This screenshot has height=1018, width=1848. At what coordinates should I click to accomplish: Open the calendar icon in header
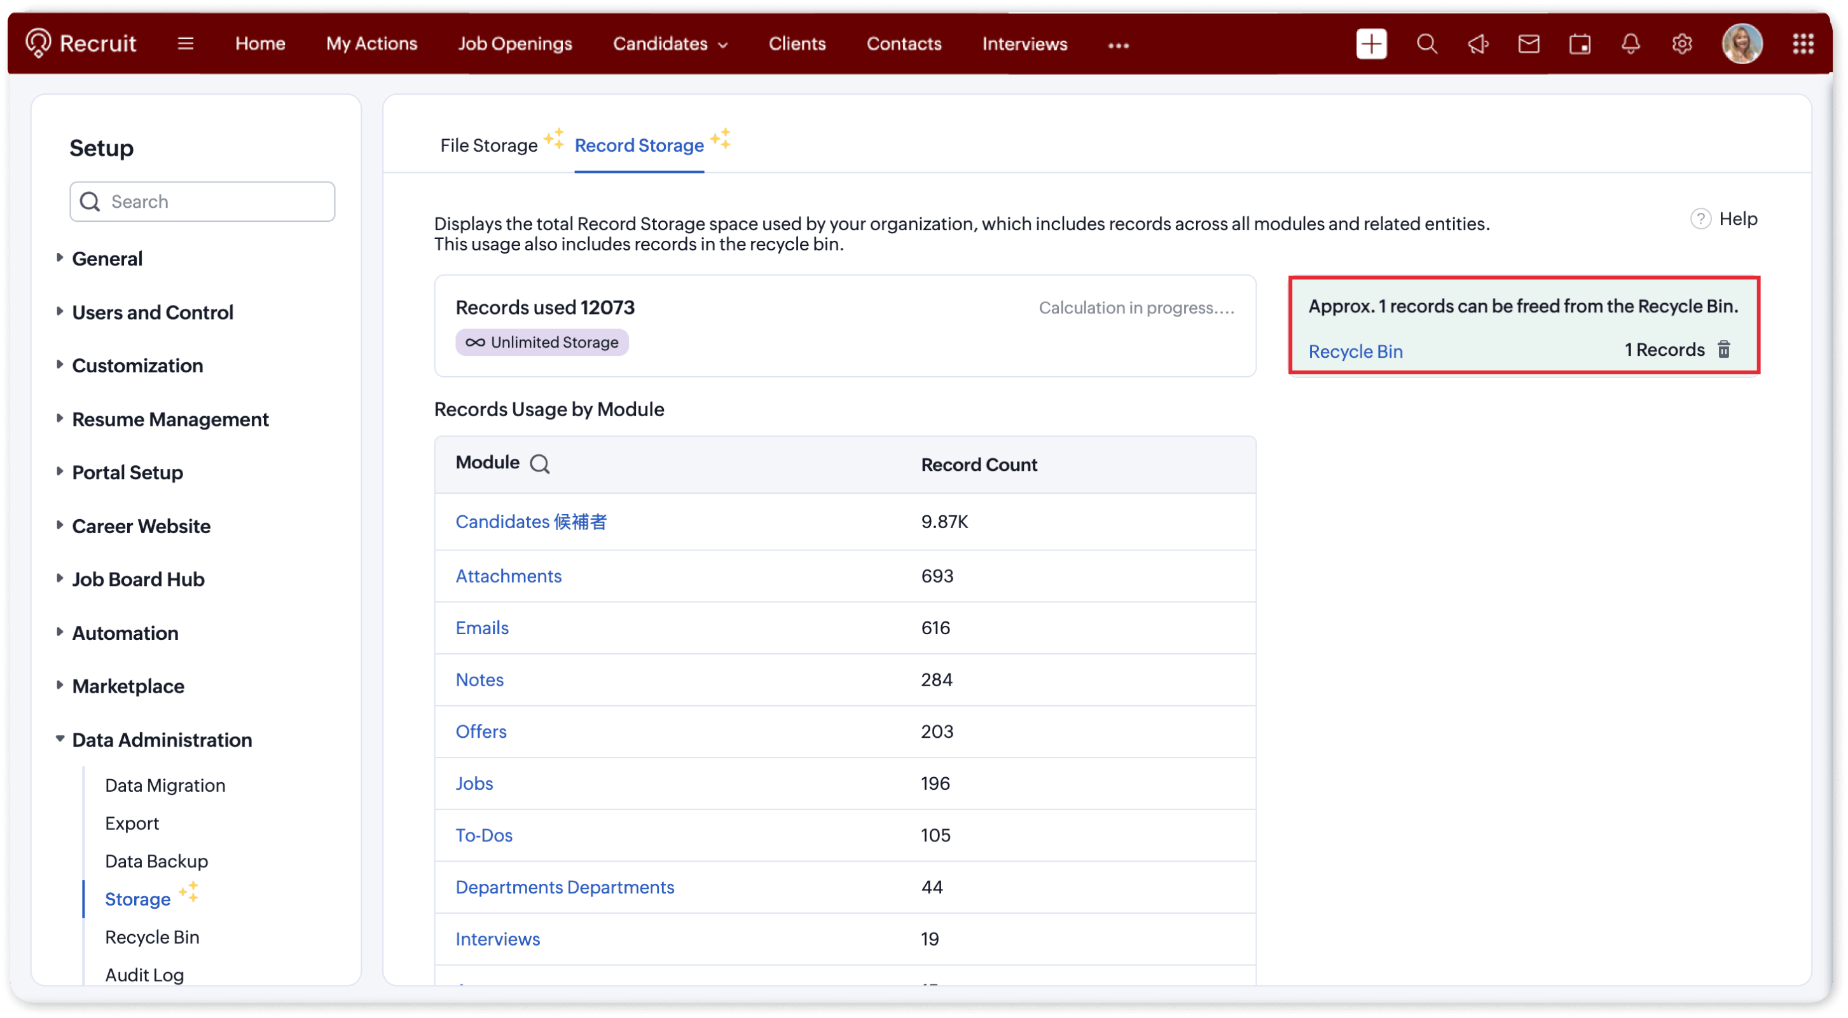point(1579,44)
